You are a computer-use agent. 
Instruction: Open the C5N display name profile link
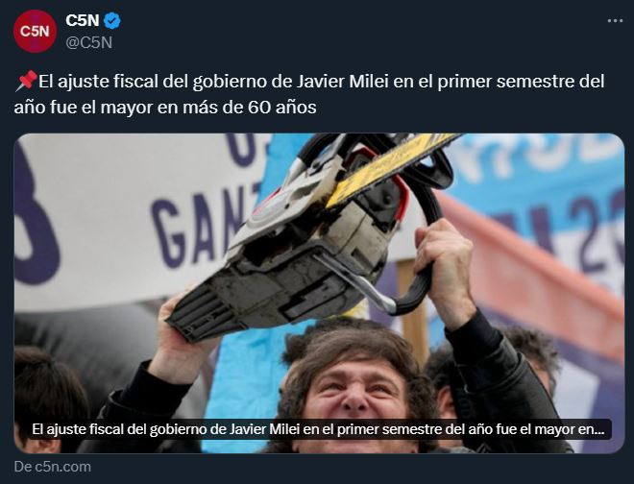(83, 20)
